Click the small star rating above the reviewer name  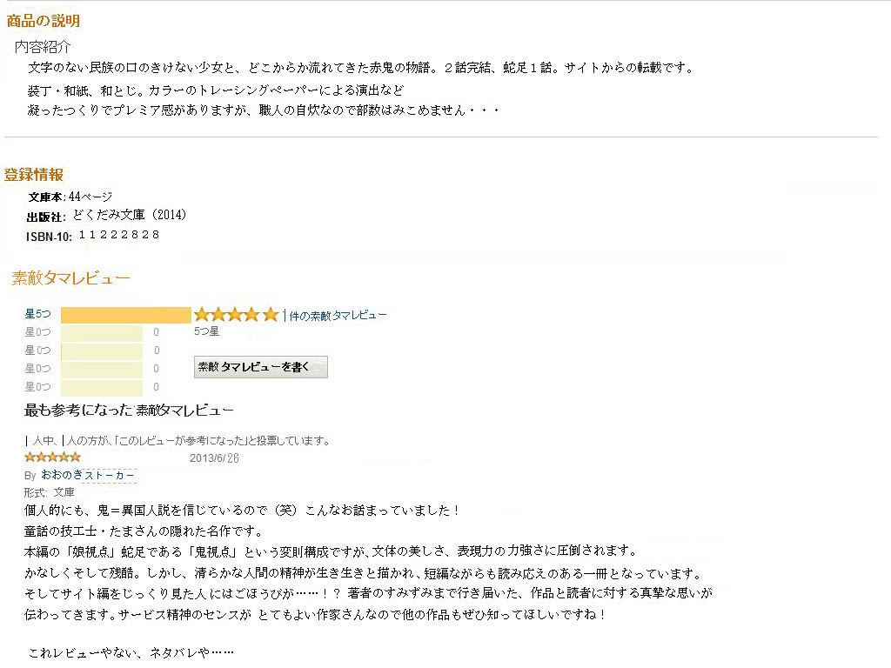pos(52,457)
